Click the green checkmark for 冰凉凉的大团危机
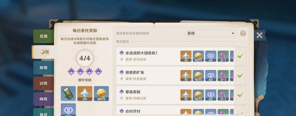The image size is (296, 116). tap(240, 56)
